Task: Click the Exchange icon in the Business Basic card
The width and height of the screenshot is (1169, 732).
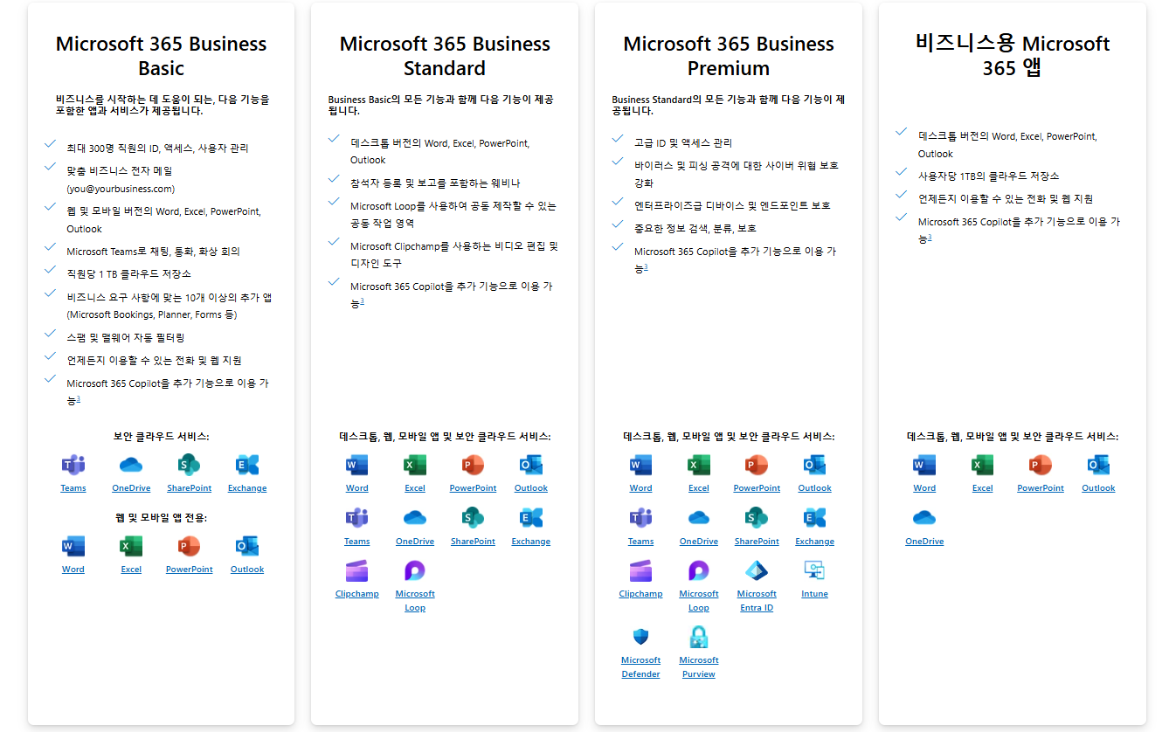Action: [247, 465]
